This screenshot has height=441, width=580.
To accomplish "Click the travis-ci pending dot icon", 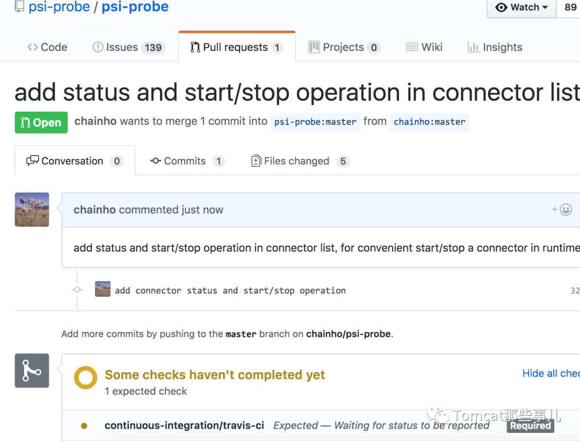I will [84, 426].
